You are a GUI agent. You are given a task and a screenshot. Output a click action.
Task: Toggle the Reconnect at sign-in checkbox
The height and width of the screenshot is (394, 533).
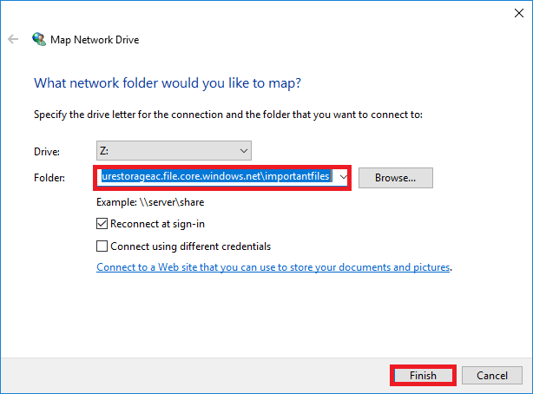pos(102,224)
